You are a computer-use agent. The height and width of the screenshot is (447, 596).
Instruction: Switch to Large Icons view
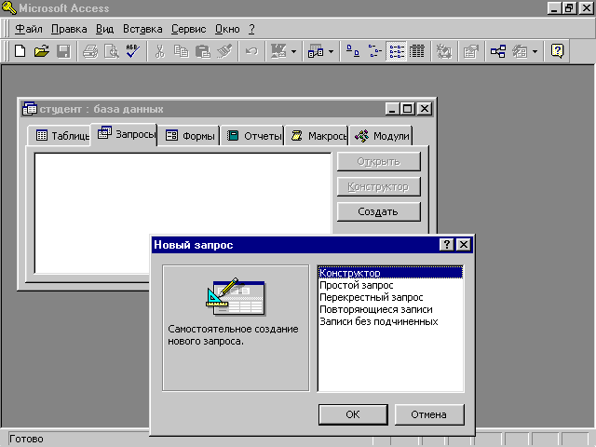coord(353,51)
